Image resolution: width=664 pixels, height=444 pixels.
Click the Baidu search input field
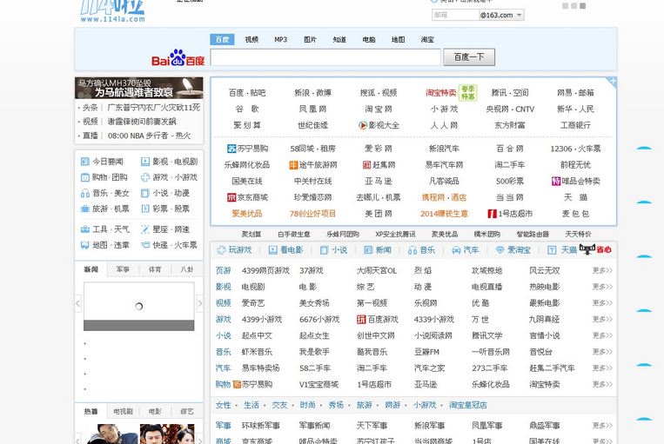(x=325, y=57)
